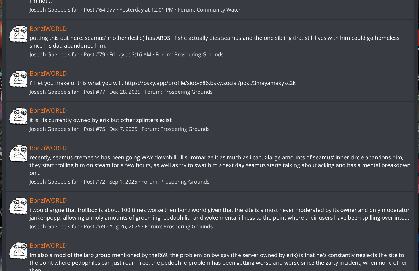Image resolution: width=419 pixels, height=271 pixels.
Task: Open BonziWORLD thread title above Post #77
Action: click(x=48, y=73)
